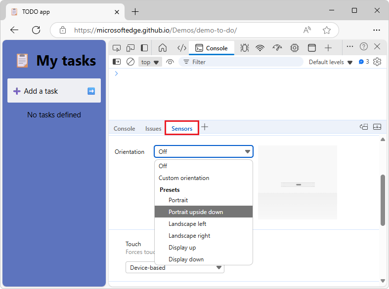This screenshot has height=289, width=389.
Task: Open the Default levels dropdown
Action: (331, 62)
